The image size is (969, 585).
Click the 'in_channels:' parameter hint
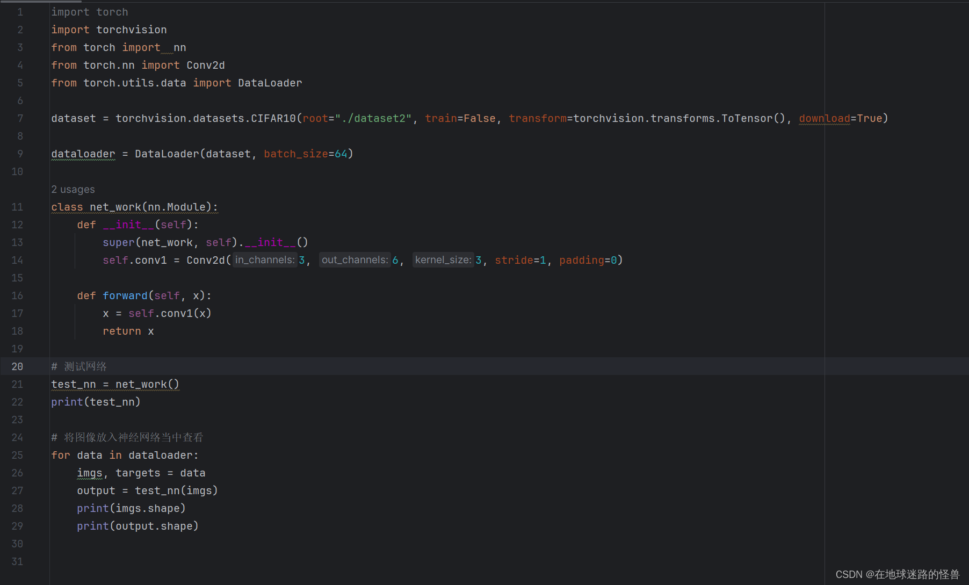(x=265, y=260)
